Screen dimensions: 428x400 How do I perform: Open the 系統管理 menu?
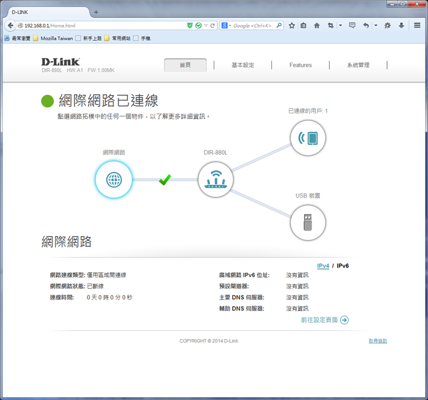coord(358,65)
